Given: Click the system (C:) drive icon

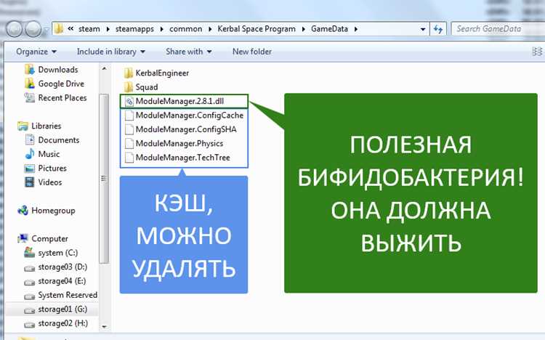Looking at the screenshot, I should 30,253.
